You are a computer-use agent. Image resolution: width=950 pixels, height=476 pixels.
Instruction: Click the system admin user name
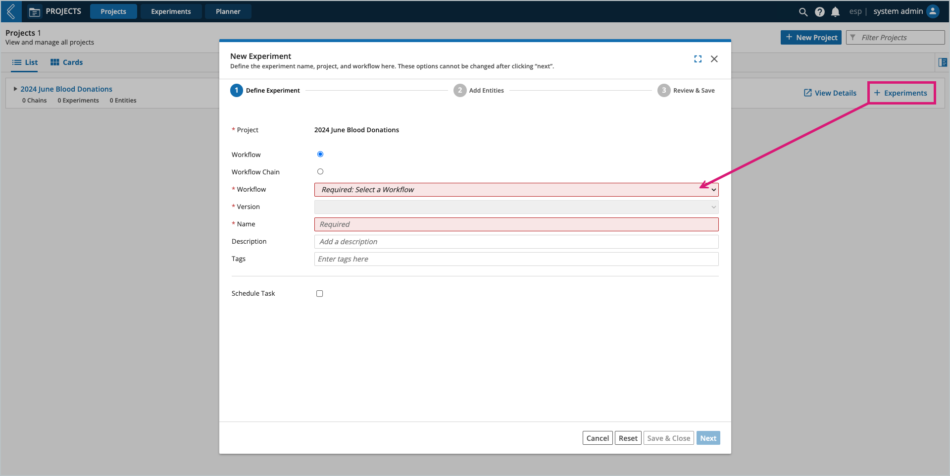898,11
